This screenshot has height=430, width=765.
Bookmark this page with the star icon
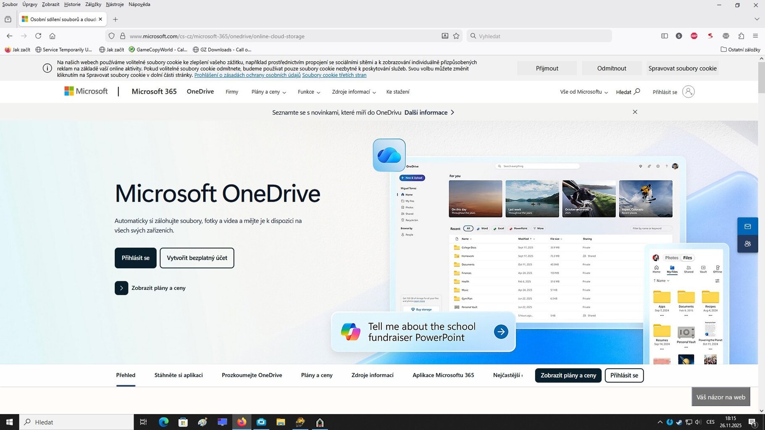(x=456, y=36)
